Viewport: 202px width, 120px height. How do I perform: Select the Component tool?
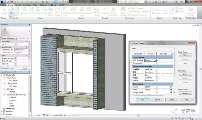coord(73,11)
